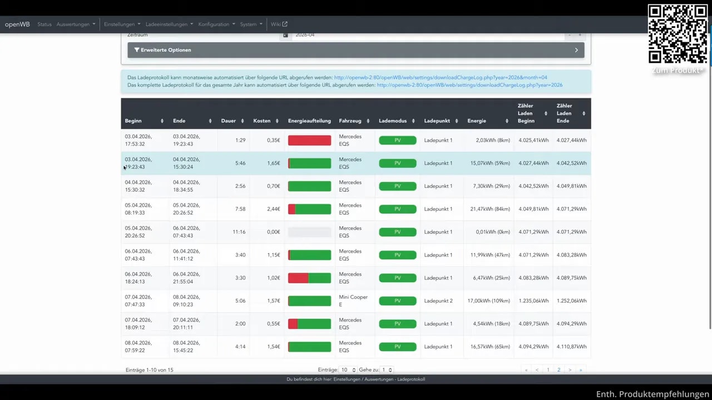The width and height of the screenshot is (712, 400).
Task: Open the Wiki via the external link icon
Action: tap(284, 24)
